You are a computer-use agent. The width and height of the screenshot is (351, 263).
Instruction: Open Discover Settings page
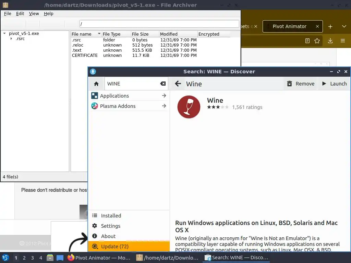click(129, 226)
